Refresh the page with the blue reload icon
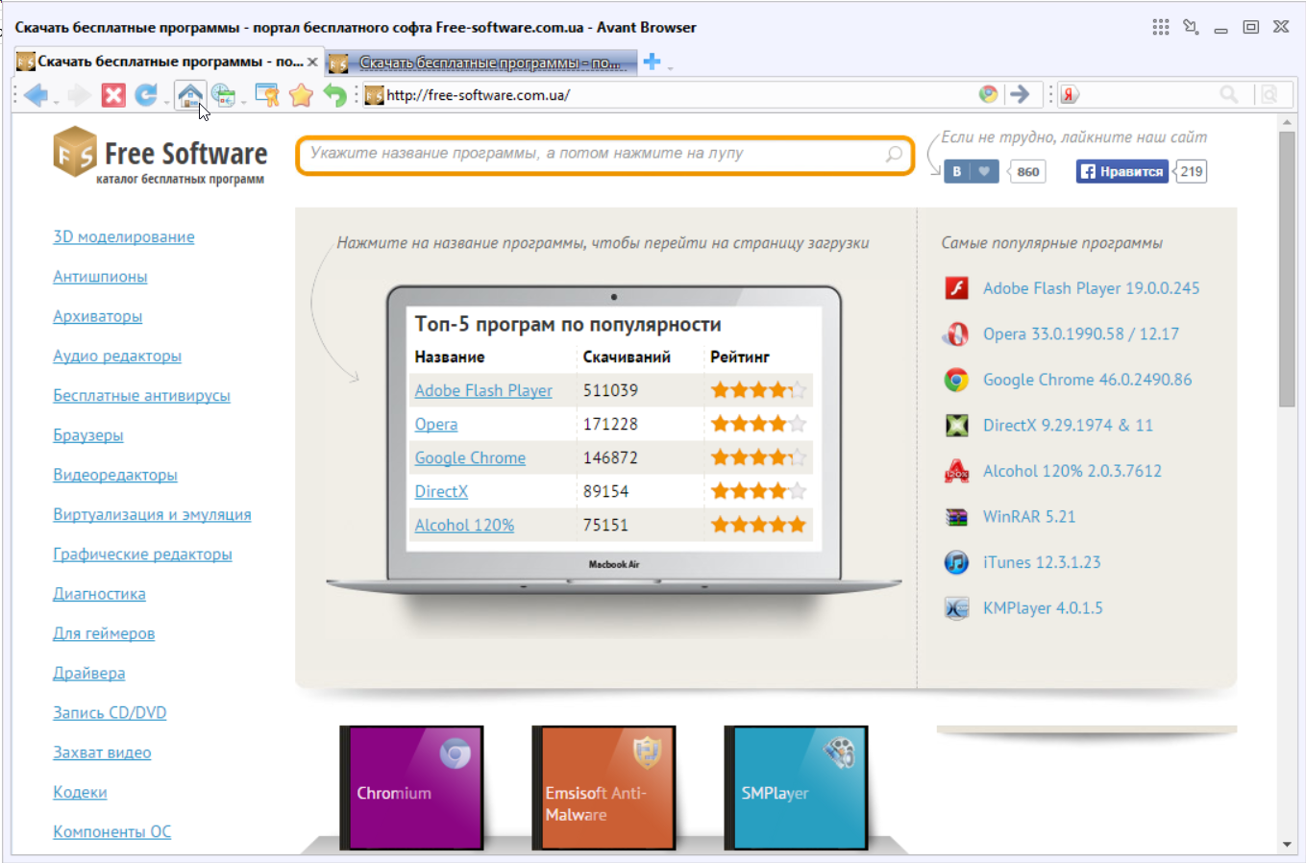Viewport: 1306px width, 863px height. coord(145,95)
